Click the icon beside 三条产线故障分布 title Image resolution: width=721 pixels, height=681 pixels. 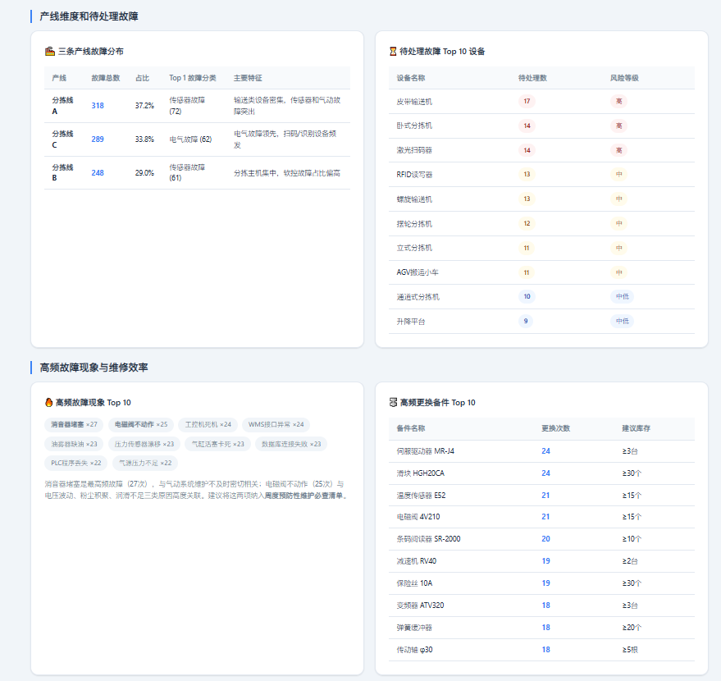coord(50,52)
